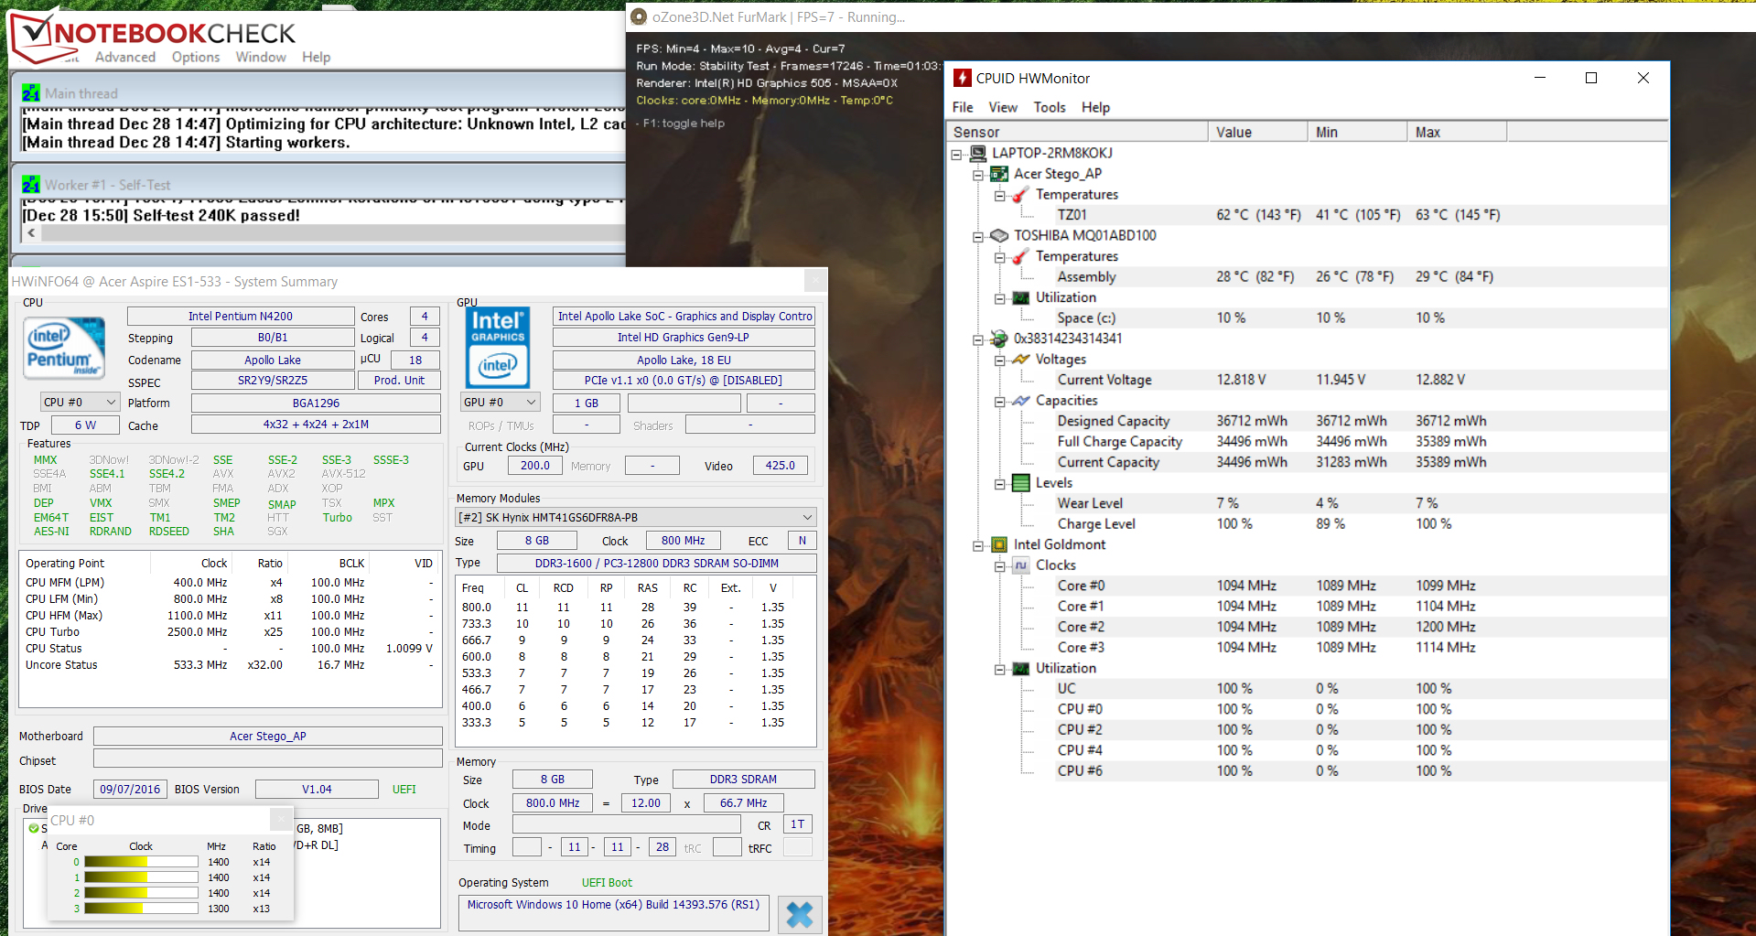This screenshot has height=936, width=1756.
Task: Click the Utilization icon under Intel Goldmont
Action: [1021, 669]
